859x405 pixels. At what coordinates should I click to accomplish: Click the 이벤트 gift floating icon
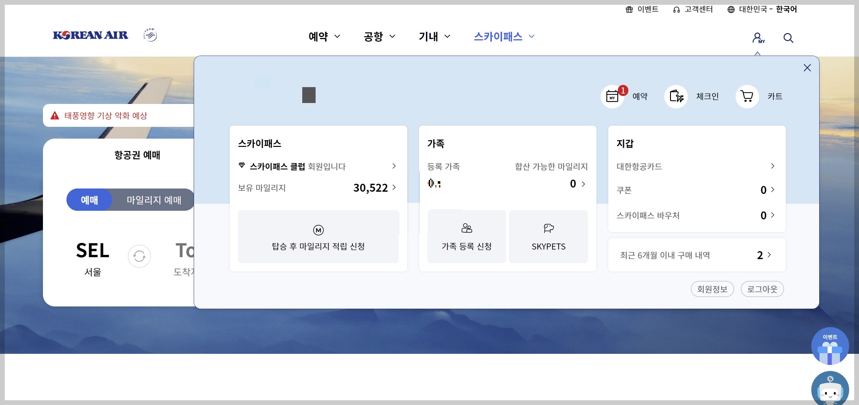(830, 346)
